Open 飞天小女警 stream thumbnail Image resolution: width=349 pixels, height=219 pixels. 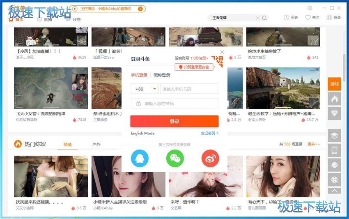tap(51, 88)
